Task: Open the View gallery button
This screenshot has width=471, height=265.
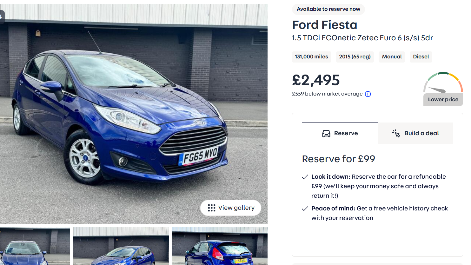Action: (231, 208)
